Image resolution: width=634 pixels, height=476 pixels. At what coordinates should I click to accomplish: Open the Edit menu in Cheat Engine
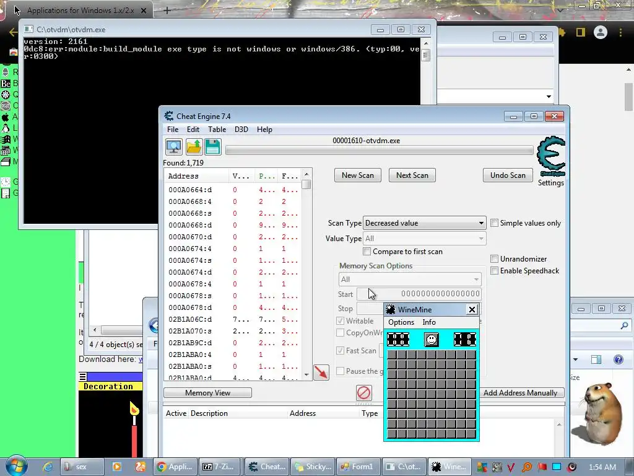pyautogui.click(x=193, y=130)
